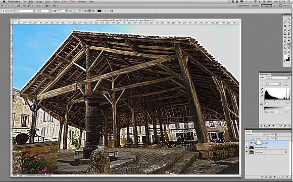Select the Path Selection tool
The width and height of the screenshot is (293, 182).
(x=285, y=48)
